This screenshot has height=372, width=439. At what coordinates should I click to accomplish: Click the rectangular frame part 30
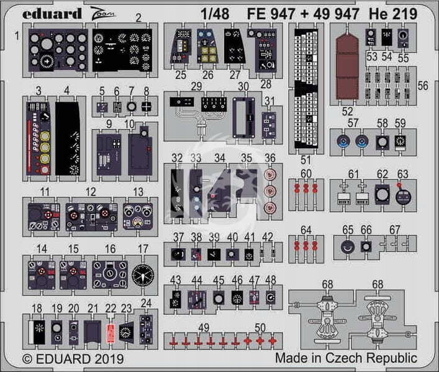pyautogui.click(x=243, y=117)
